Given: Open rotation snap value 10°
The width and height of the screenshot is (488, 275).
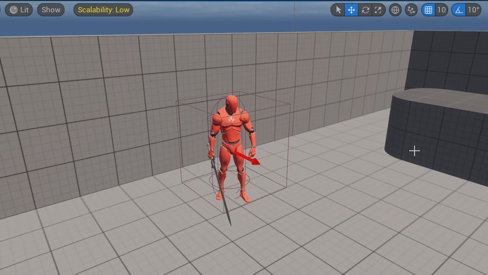Looking at the screenshot, I should click(x=473, y=10).
